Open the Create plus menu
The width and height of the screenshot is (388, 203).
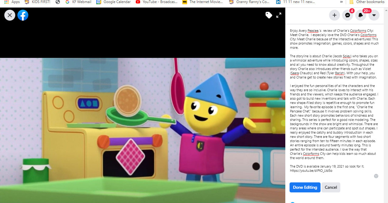[x=335, y=15]
